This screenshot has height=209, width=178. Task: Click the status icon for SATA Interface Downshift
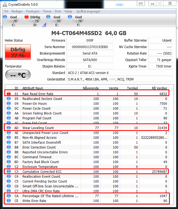click(x=9, y=143)
